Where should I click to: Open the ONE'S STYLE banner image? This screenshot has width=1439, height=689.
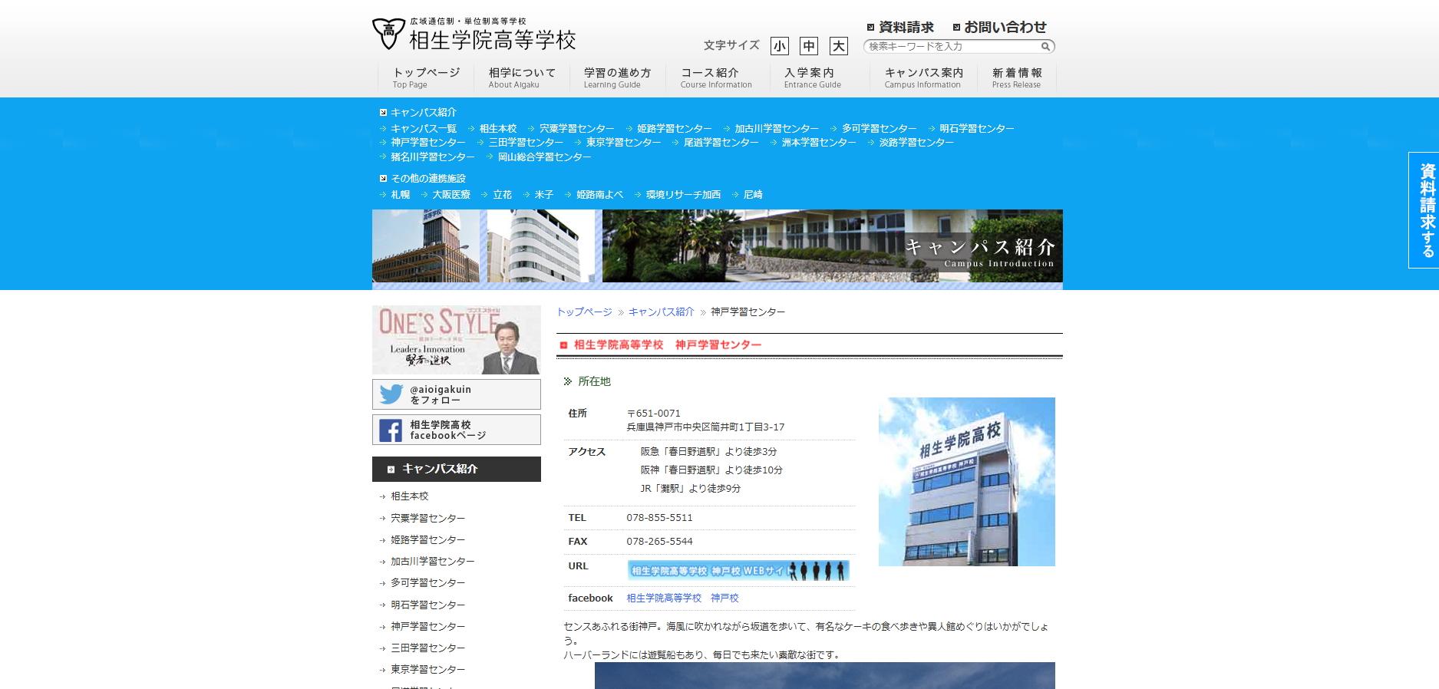[x=456, y=339]
